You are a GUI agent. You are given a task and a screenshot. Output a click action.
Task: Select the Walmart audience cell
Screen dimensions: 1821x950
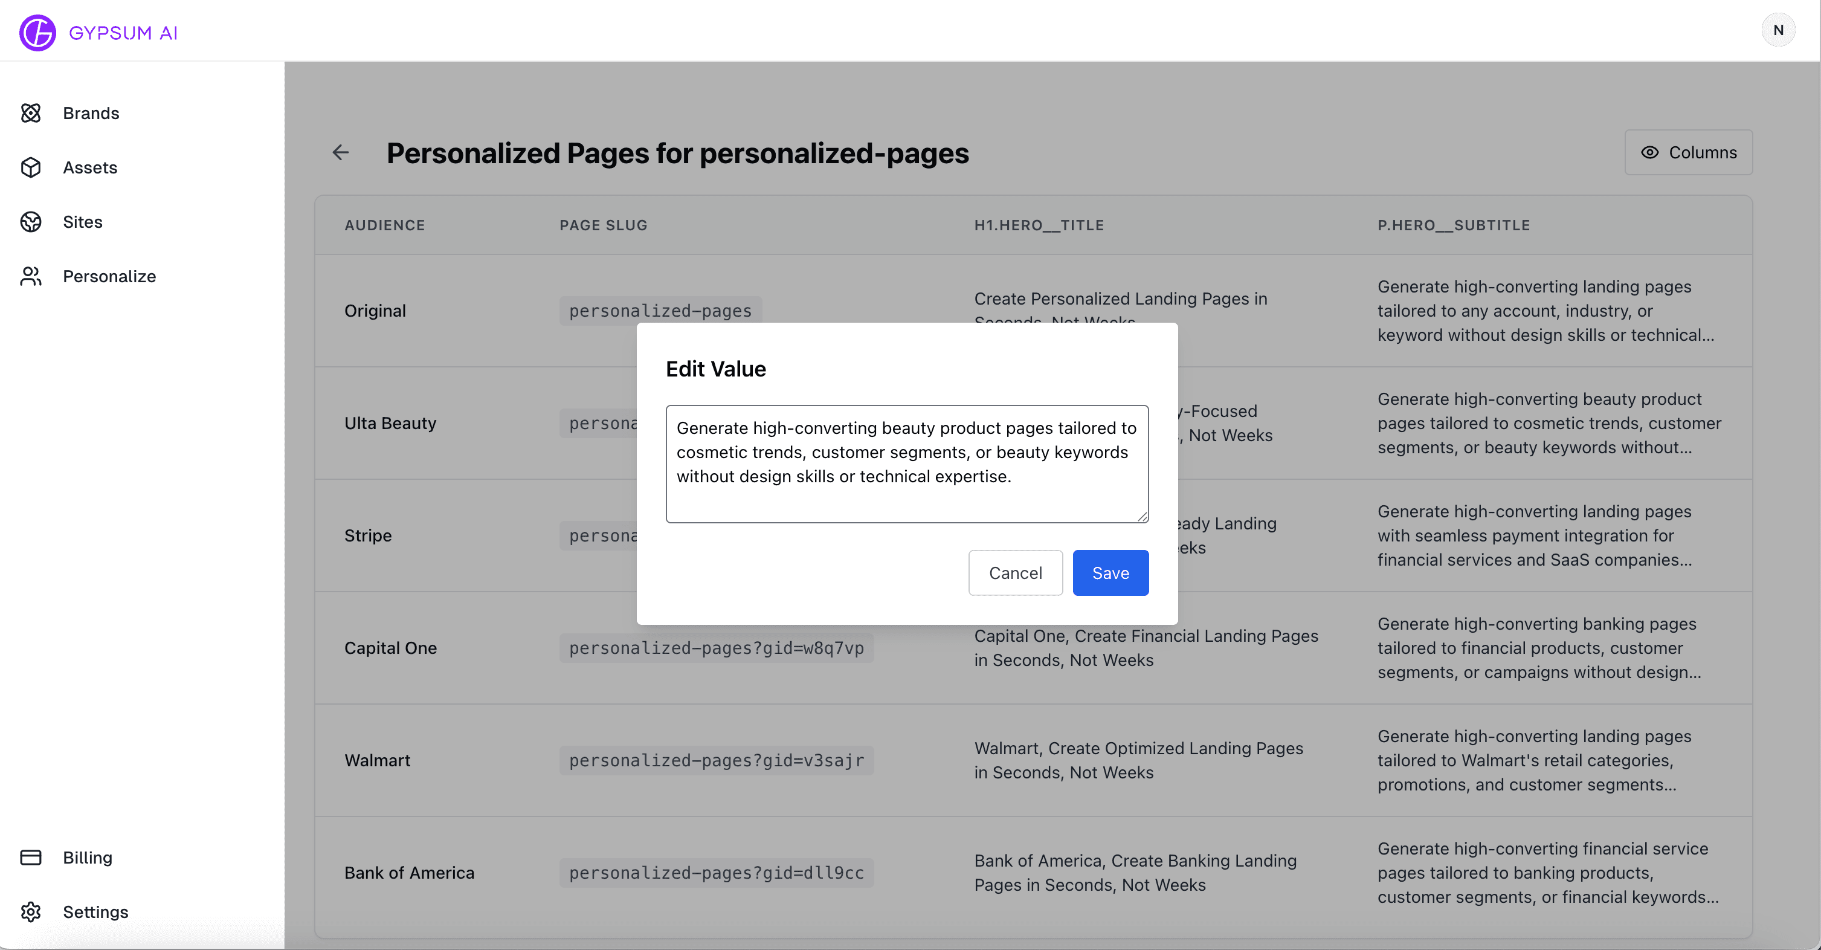(377, 761)
